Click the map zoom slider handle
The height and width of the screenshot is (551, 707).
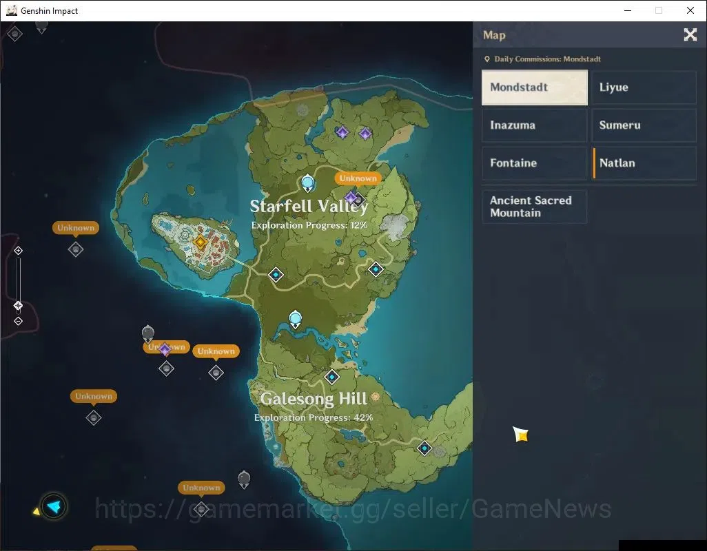18,306
